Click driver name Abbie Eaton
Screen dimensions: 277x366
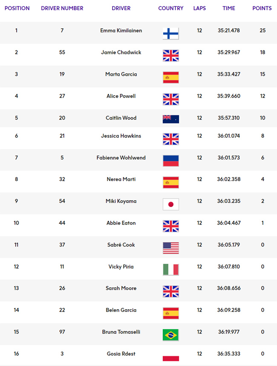point(121,223)
